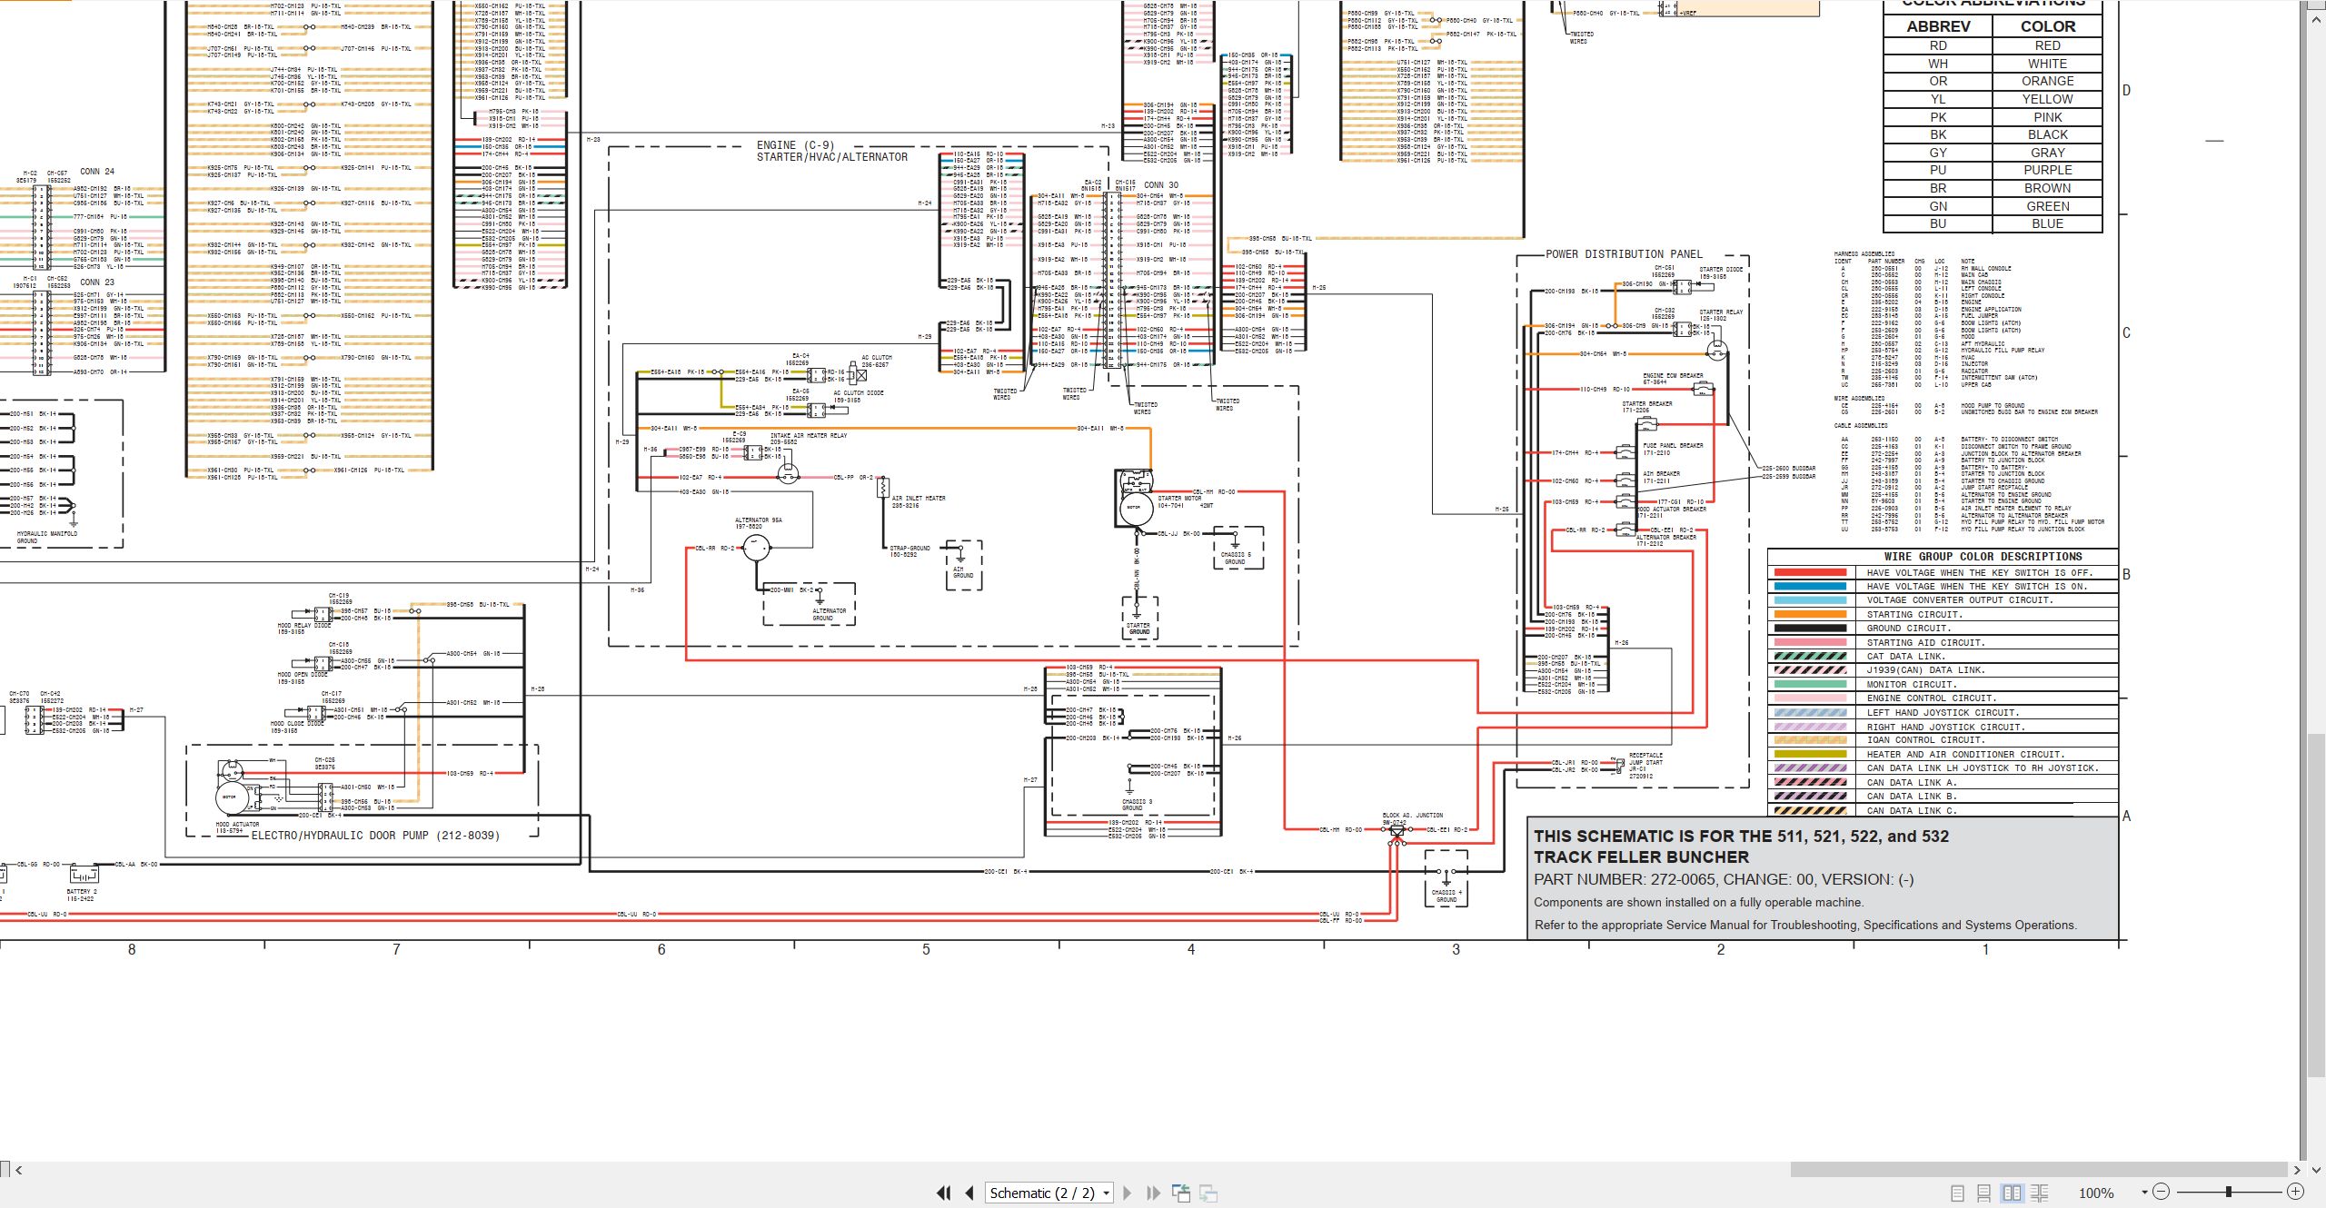Image resolution: width=2326 pixels, height=1208 pixels.
Task: Click grid column number 5 marker
Action: pyautogui.click(x=926, y=950)
